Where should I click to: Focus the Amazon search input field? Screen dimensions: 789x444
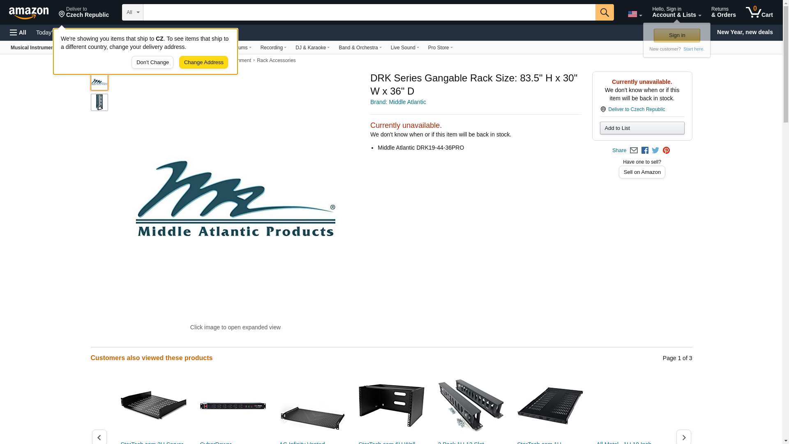pyautogui.click(x=369, y=12)
